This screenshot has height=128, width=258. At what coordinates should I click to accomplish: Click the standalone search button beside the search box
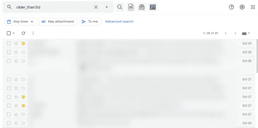click(120, 7)
